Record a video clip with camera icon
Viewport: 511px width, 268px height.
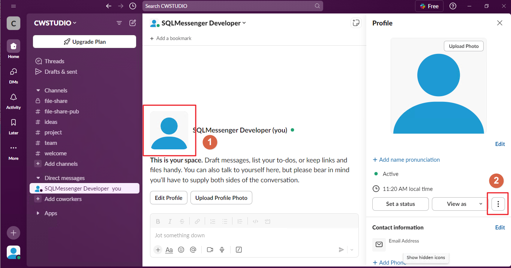[210, 250]
